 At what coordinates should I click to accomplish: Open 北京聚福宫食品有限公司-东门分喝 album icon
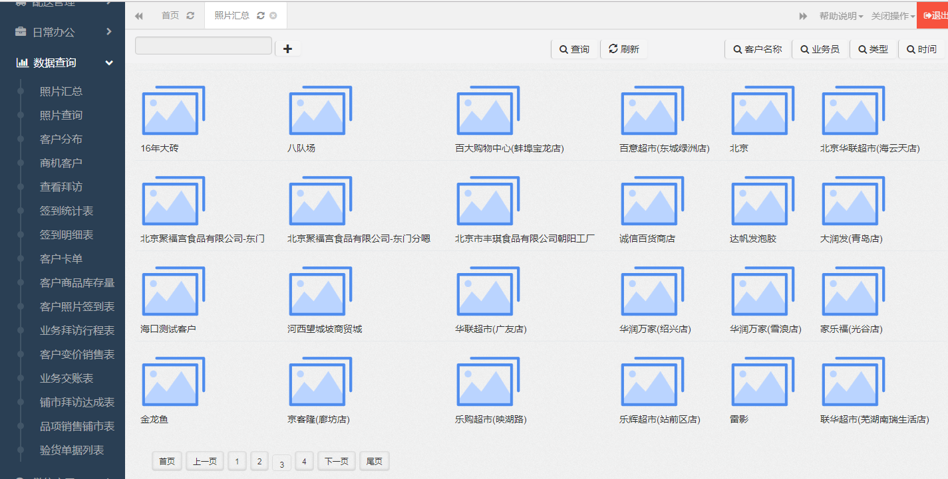(x=320, y=201)
